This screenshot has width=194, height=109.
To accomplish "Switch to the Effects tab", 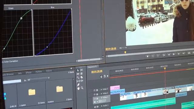I will point(28,73).
